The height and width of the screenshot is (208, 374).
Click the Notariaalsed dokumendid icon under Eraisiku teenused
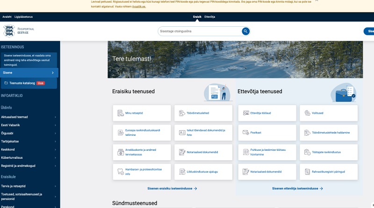click(182, 152)
